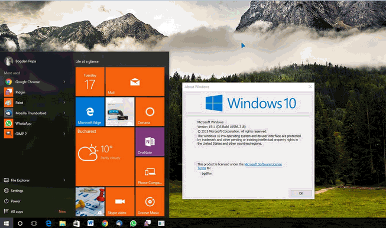386x228 pixels.
Task: Open the Mail tile
Action: pyautogui.click(x=135, y=82)
